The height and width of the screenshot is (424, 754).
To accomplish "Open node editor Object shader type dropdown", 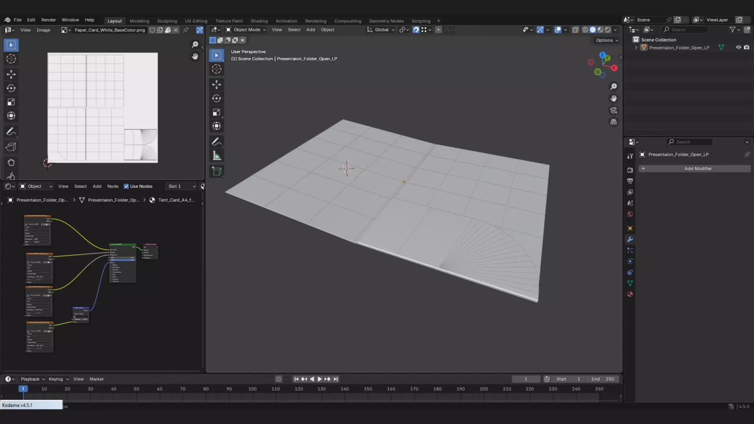I will tap(36, 186).
